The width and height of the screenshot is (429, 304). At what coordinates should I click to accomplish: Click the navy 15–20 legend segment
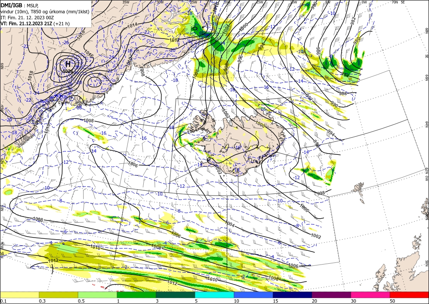tap(293, 295)
